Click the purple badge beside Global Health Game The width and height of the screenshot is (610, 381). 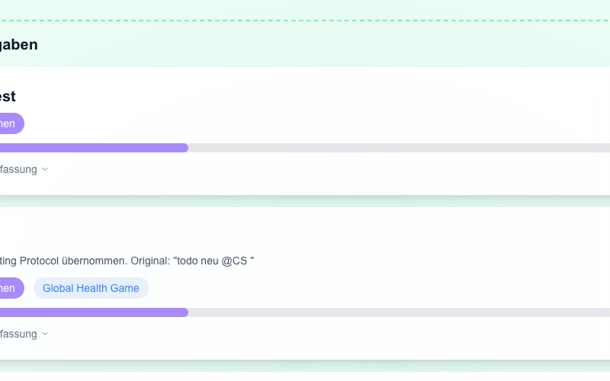[10, 288]
